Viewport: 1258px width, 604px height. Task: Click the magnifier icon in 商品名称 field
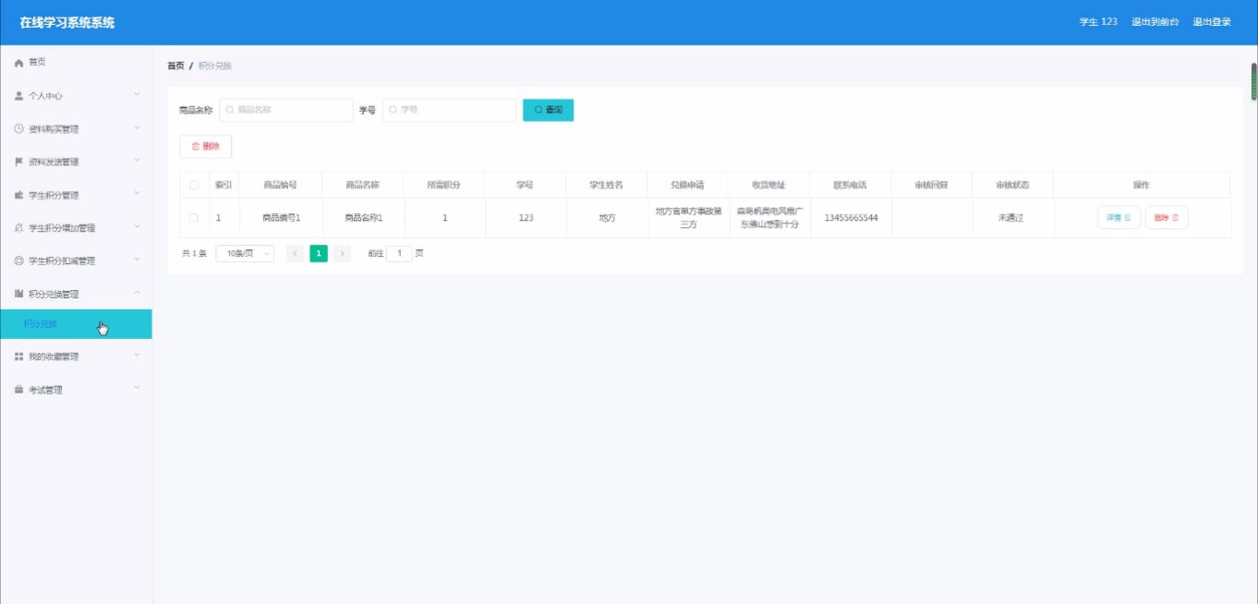[x=230, y=110]
